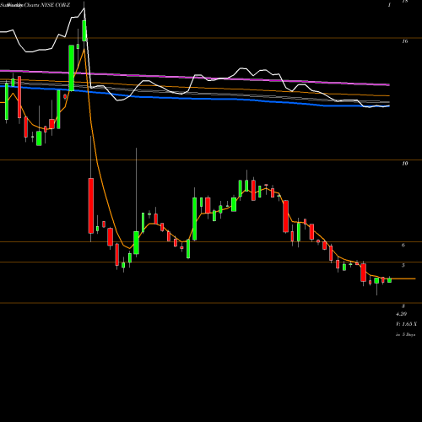
Task: Click the '16' price axis label
Action: click(x=404, y=41)
